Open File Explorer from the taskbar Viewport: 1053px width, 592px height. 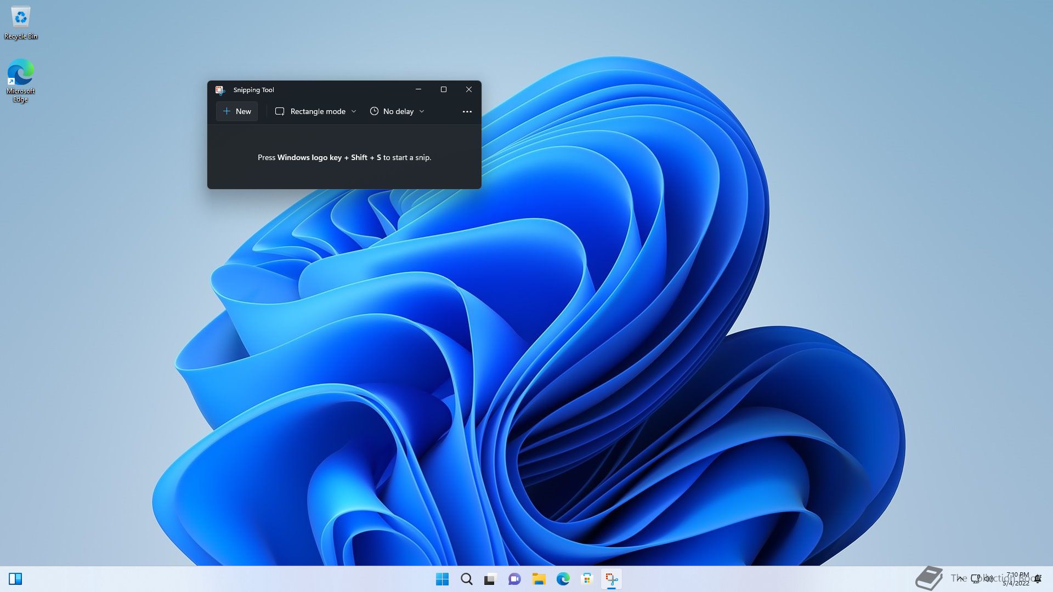click(x=539, y=579)
